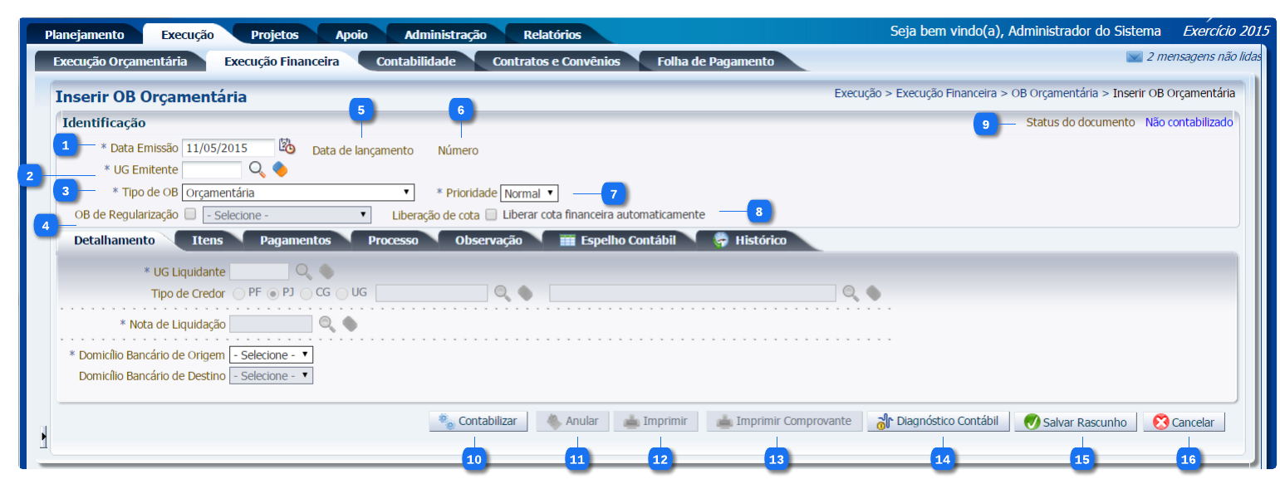Click the magnifier search icon next to UG Emitente
Screen dimensions: 1280x479
pos(257,169)
